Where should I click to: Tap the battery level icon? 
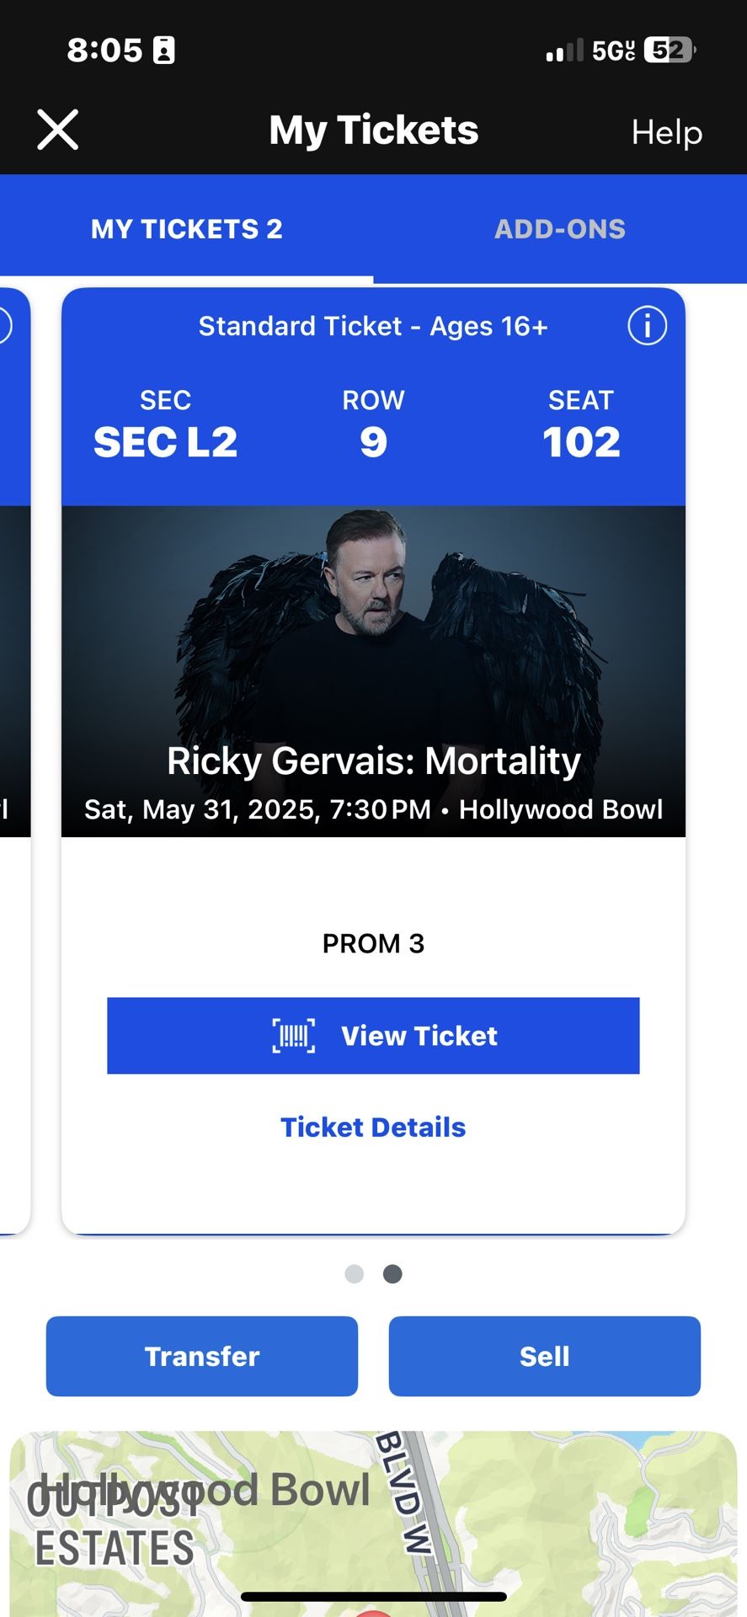click(x=670, y=51)
